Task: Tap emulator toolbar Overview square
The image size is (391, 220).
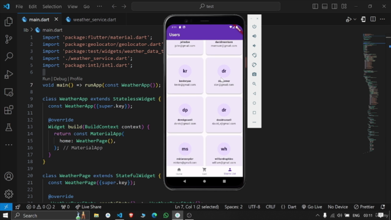Action: 254,112
